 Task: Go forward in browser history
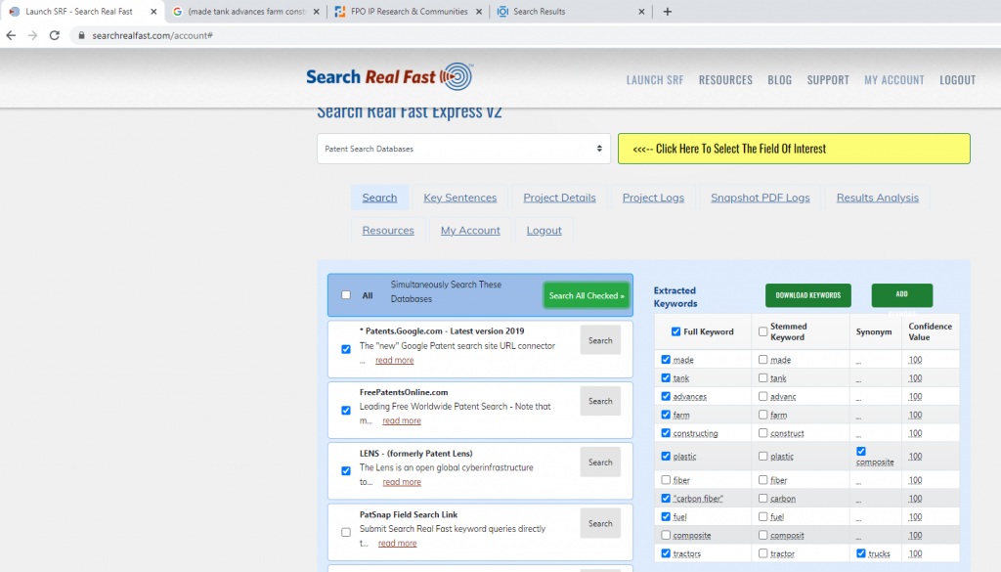click(x=32, y=36)
